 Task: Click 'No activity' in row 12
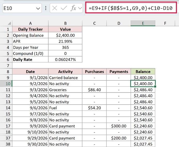[65, 96]
